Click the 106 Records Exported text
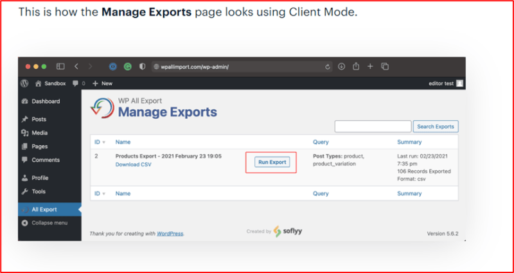Screen dimensions: 514x273 coord(424,172)
